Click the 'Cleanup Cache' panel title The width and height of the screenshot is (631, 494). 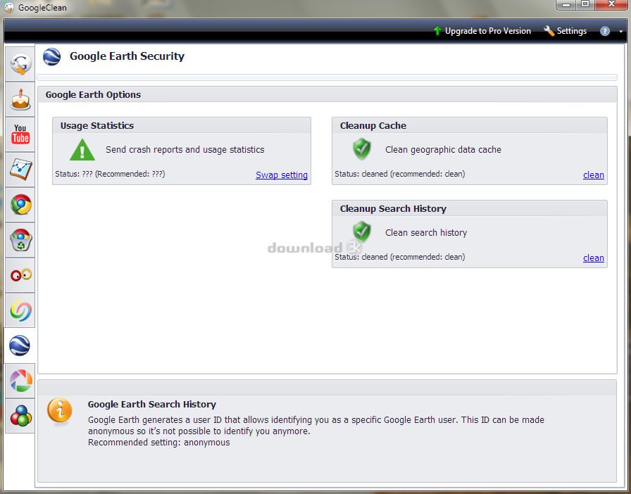coord(373,125)
